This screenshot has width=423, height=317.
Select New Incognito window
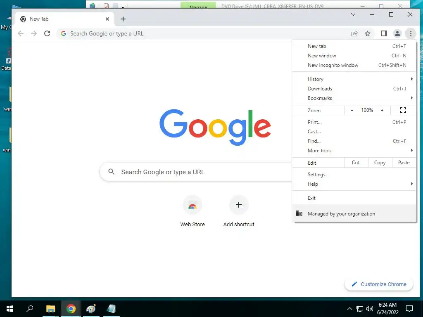click(354, 65)
